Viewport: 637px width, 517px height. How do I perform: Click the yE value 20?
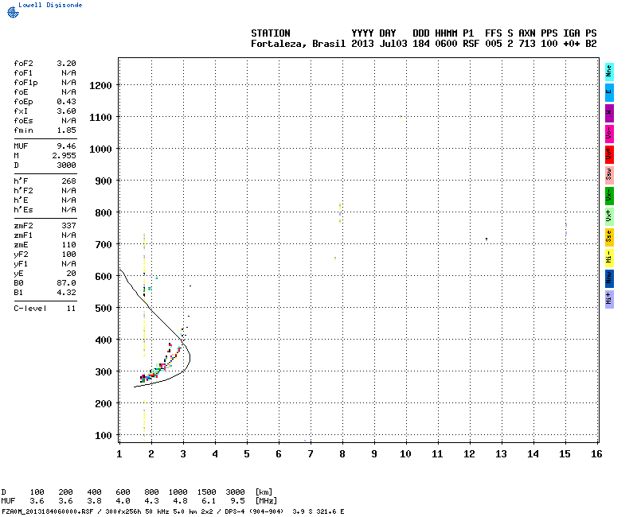point(71,274)
